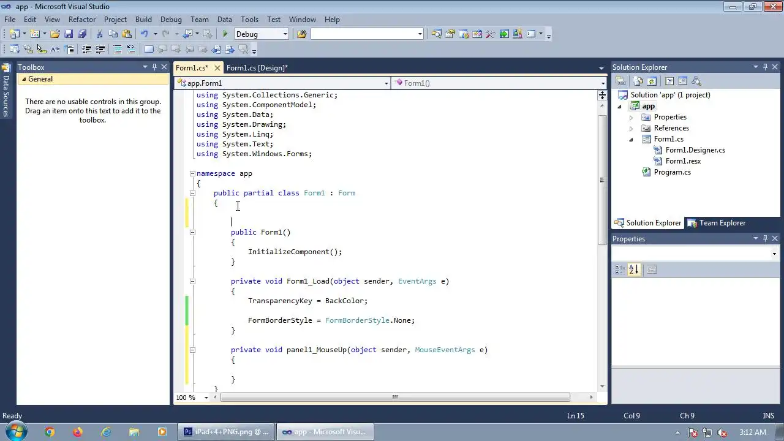Image resolution: width=784 pixels, height=441 pixels.
Task: Open Start Page via green arrow icon
Action: (504, 34)
